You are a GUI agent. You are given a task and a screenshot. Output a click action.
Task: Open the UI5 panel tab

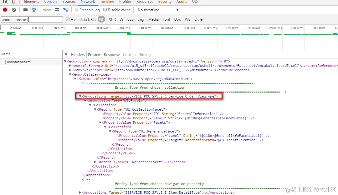tap(195, 2)
